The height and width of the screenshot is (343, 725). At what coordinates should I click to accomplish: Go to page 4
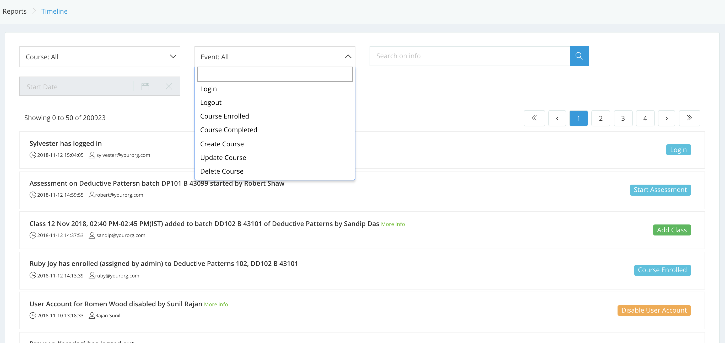click(645, 118)
